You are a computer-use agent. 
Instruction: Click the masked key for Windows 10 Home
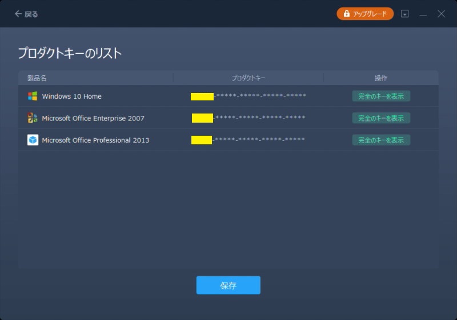coord(248,96)
